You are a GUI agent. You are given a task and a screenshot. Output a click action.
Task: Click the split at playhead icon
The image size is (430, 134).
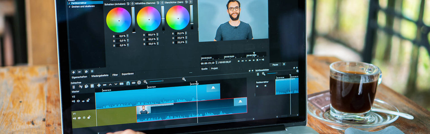click(x=122, y=84)
